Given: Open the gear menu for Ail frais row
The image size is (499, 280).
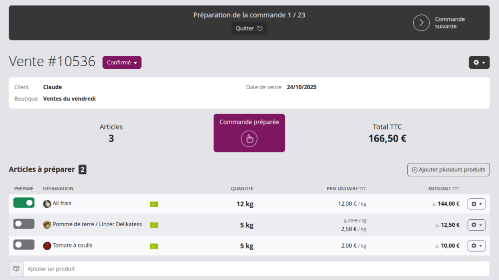Looking at the screenshot, I should coord(476,204).
